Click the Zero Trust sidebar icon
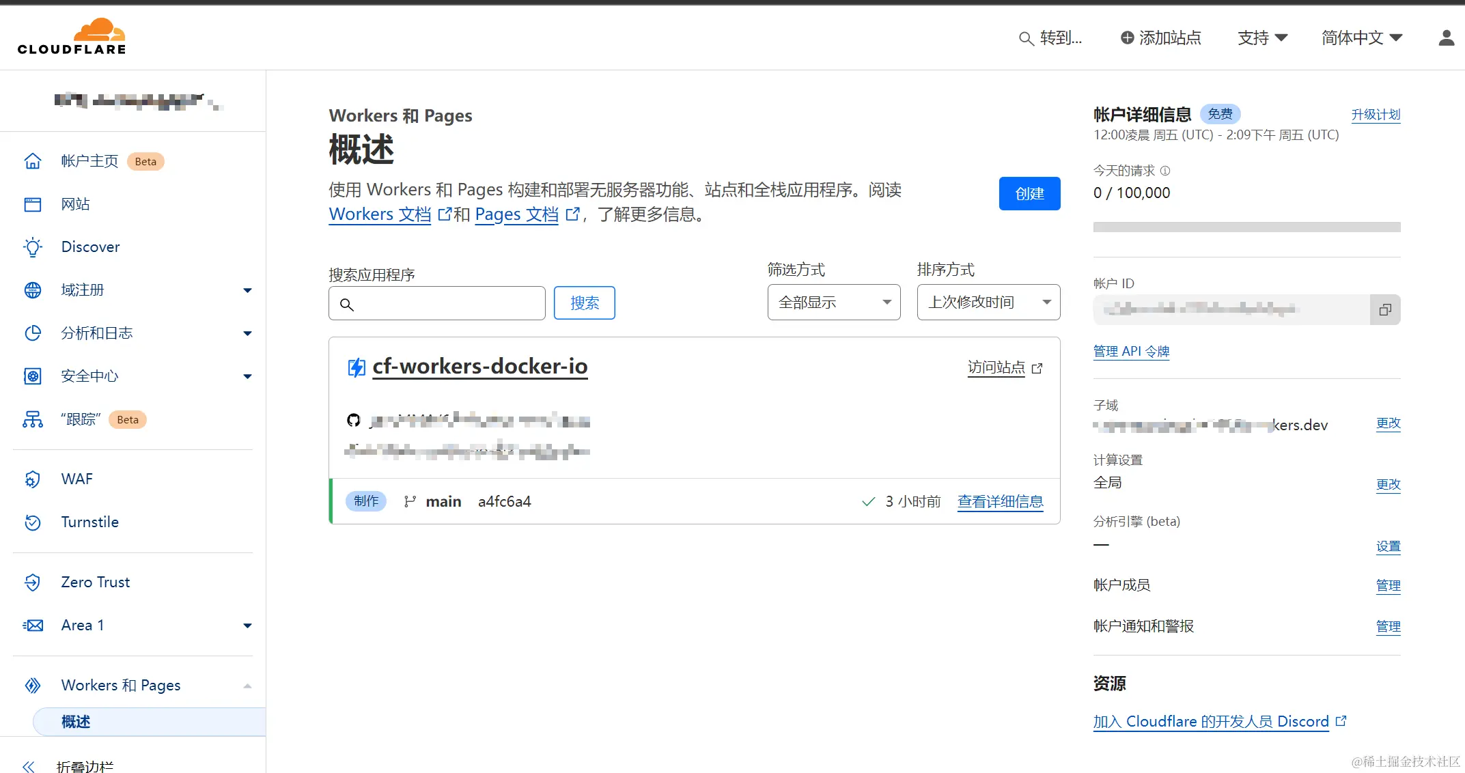Image resolution: width=1465 pixels, height=773 pixels. pyautogui.click(x=33, y=582)
